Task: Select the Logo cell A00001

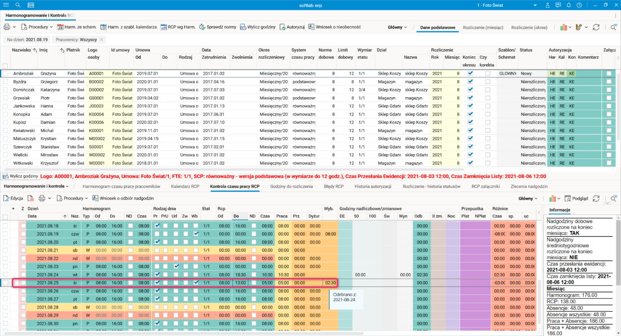Action: 96,73
